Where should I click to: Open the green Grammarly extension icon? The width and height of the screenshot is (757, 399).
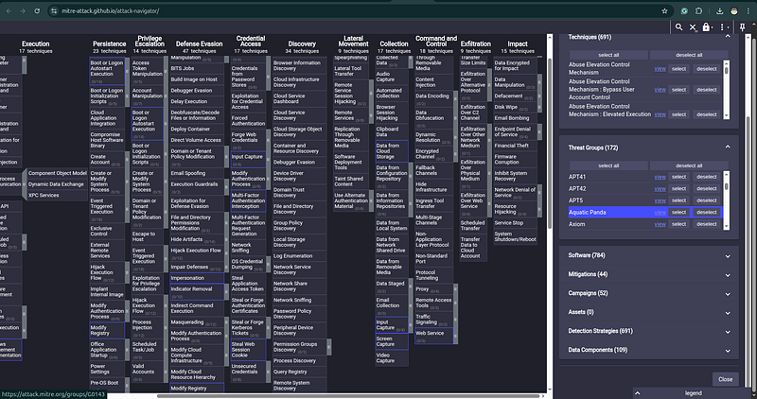(684, 10)
